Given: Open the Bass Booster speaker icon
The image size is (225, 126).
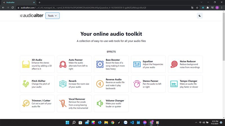Looking at the screenshot, I should [100, 64].
